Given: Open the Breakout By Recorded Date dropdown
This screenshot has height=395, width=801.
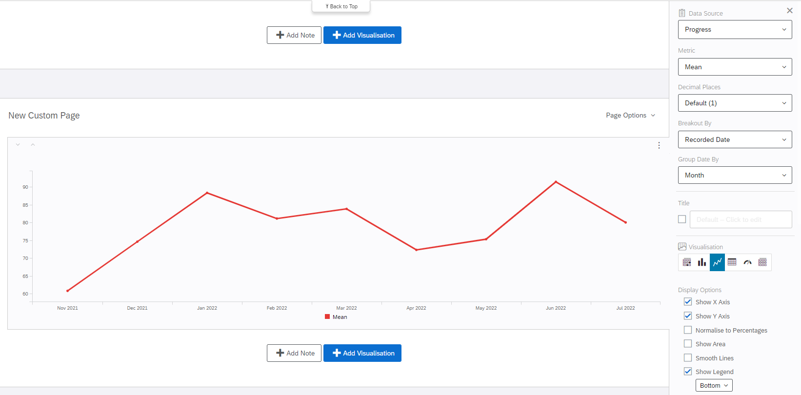Looking at the screenshot, I should tap(735, 139).
